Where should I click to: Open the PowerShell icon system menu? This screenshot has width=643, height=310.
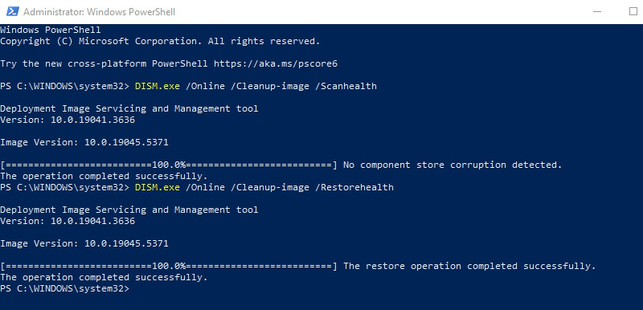[x=12, y=12]
